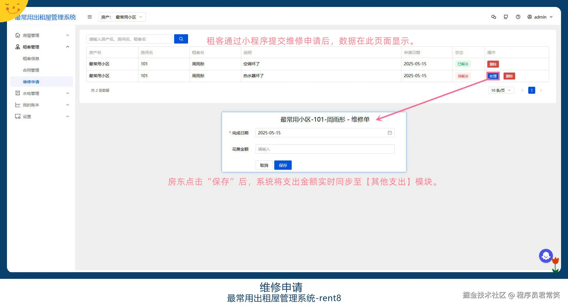Open the WeChat contact icon in the header
Image resolution: width=568 pixels, height=307 pixels.
click(493, 17)
